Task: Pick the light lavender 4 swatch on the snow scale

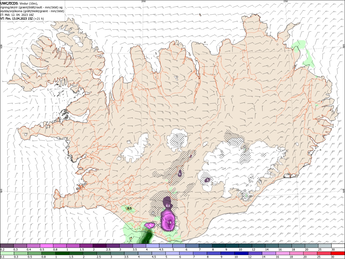Action: (x=153, y=246)
